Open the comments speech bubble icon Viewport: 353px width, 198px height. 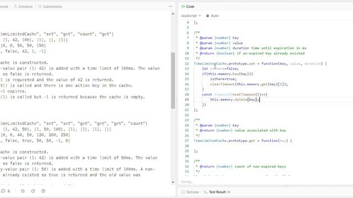[3, 191]
